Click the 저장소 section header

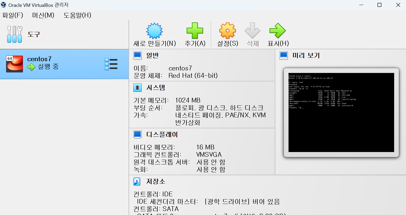155,181
